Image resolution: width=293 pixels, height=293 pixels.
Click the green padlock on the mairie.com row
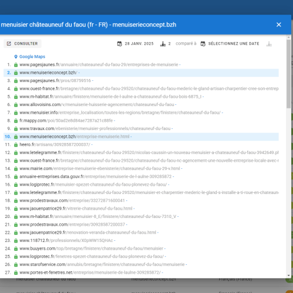16,169
